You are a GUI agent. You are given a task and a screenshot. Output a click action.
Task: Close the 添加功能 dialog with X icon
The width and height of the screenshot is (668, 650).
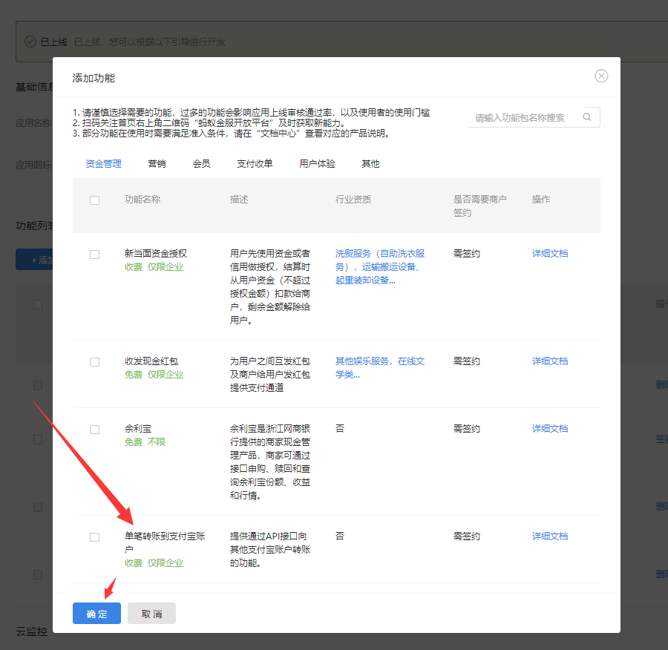click(x=601, y=76)
